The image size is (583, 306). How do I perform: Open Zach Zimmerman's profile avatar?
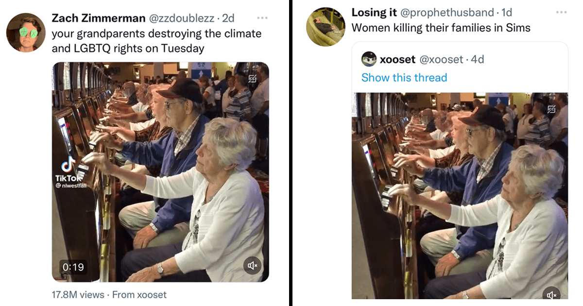25,33
